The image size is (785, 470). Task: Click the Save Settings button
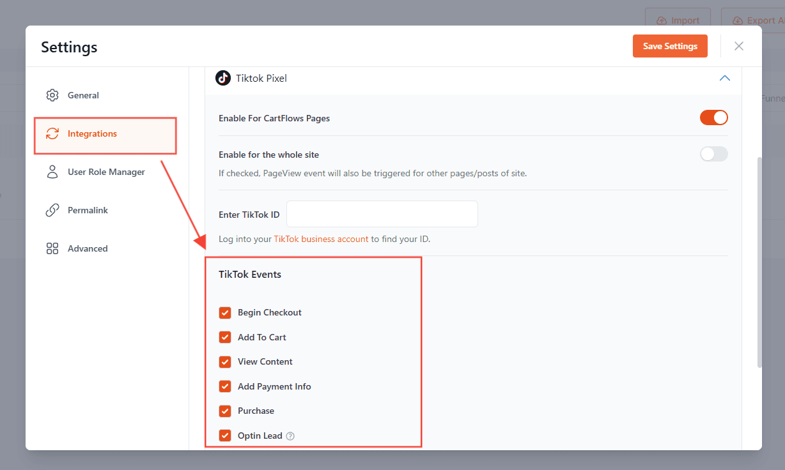(x=670, y=46)
